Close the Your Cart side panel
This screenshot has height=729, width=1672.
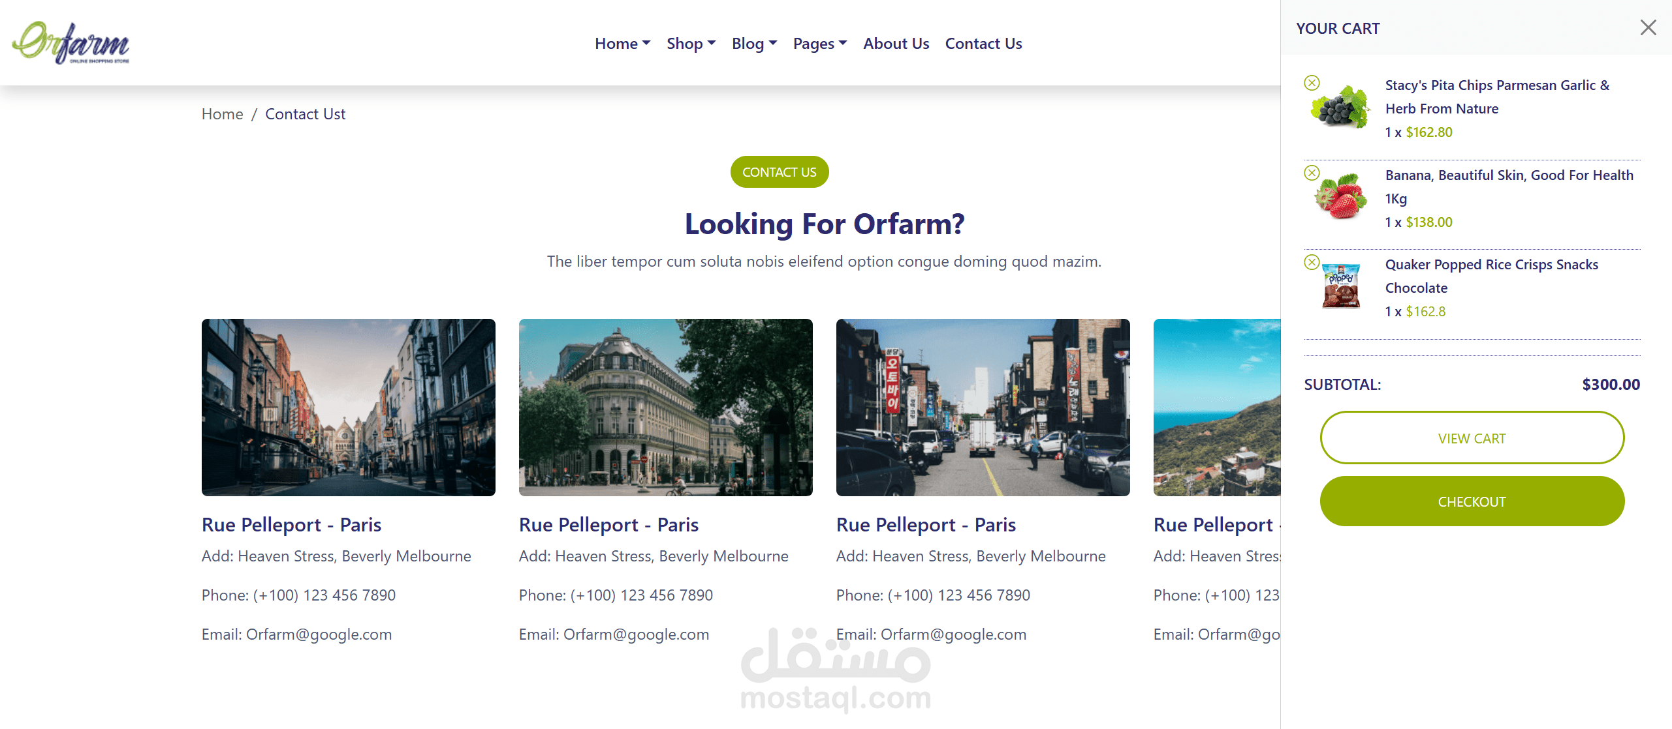pyautogui.click(x=1648, y=27)
